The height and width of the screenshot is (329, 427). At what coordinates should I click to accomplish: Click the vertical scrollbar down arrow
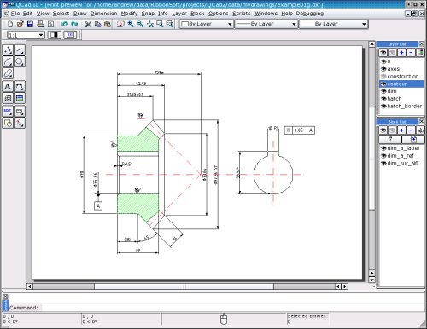[x=371, y=280]
